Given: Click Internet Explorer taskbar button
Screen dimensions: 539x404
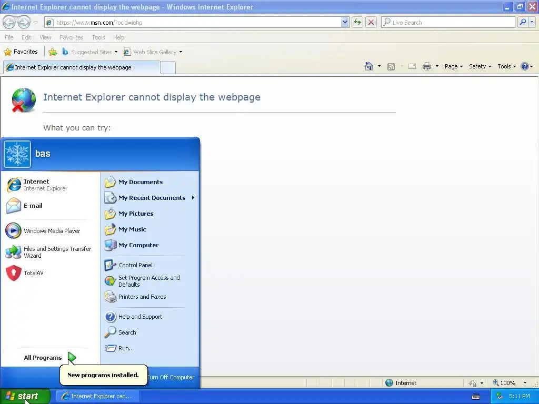Looking at the screenshot, I should pyautogui.click(x=97, y=396).
